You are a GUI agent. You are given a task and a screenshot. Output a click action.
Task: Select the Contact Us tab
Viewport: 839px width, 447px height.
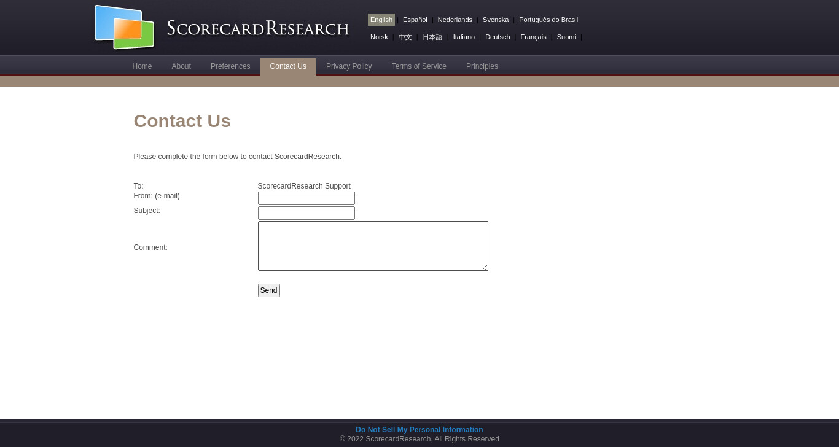pos(288,66)
